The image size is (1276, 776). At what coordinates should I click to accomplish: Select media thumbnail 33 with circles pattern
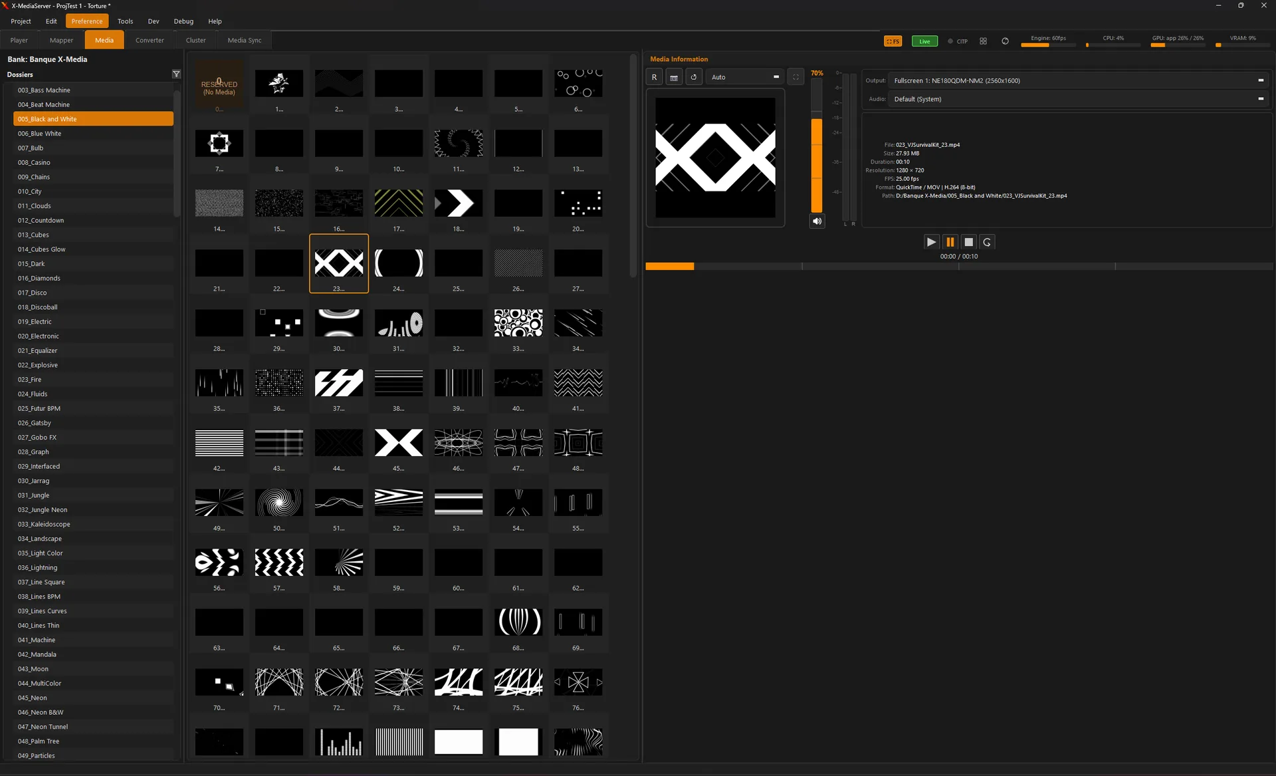518,323
